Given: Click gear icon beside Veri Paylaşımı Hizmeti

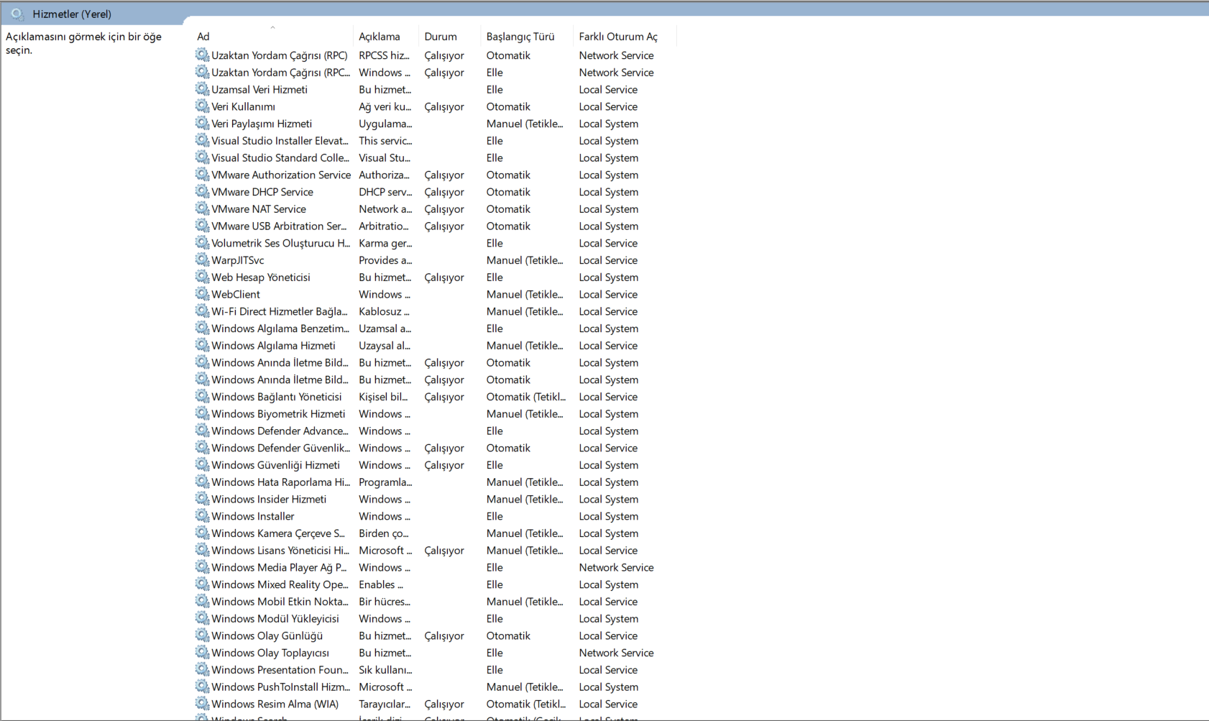Looking at the screenshot, I should pos(202,124).
